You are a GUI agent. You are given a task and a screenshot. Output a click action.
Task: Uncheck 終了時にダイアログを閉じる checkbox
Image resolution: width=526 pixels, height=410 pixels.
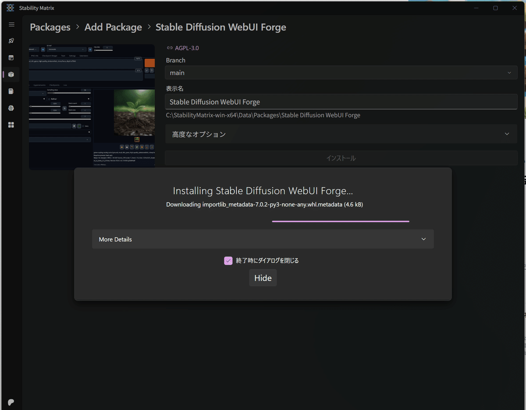point(228,260)
